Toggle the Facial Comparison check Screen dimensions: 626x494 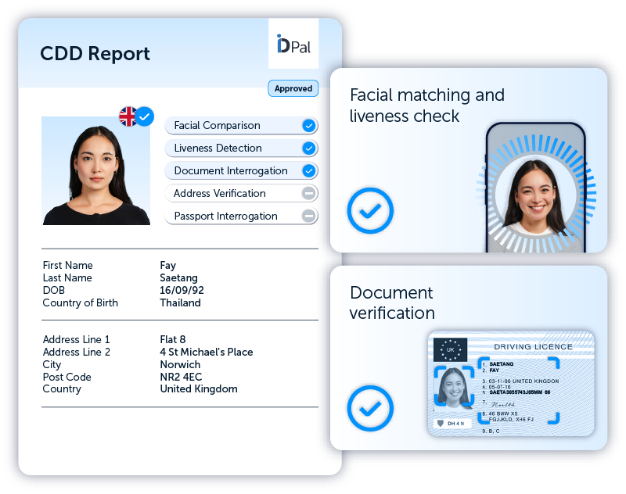click(x=308, y=125)
